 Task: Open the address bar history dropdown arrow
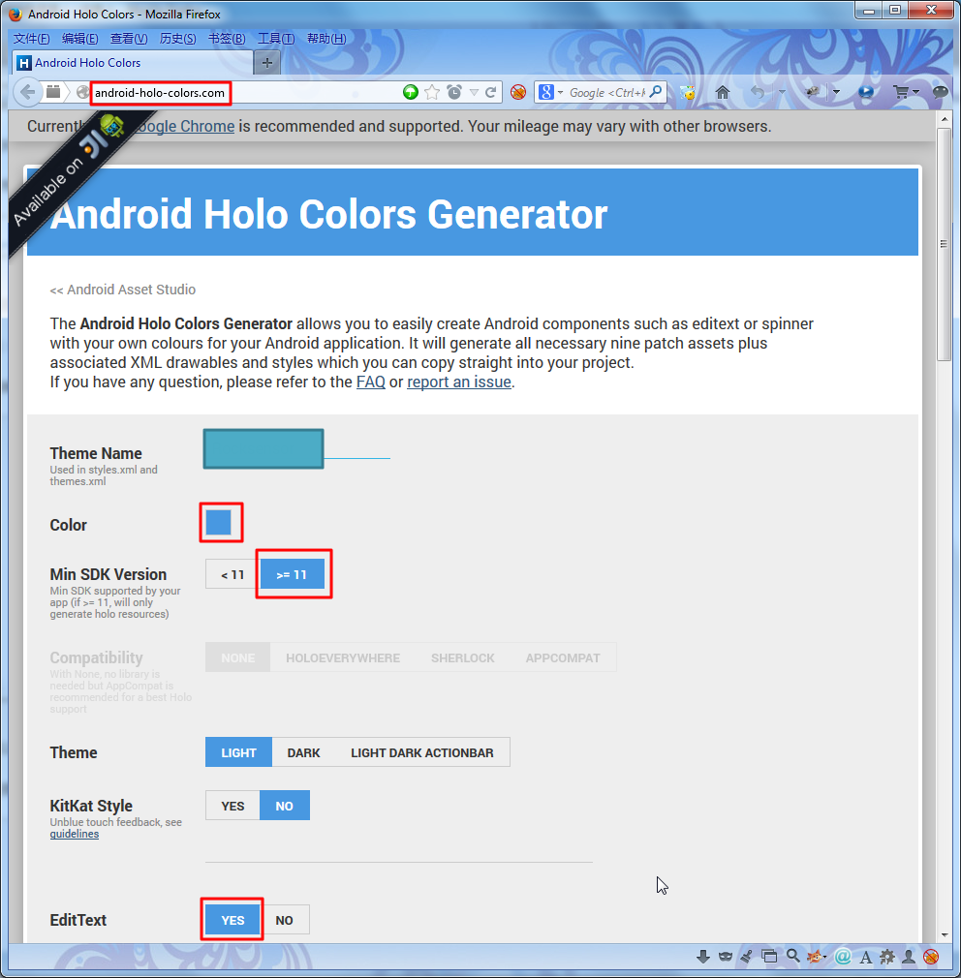pyautogui.click(x=475, y=92)
